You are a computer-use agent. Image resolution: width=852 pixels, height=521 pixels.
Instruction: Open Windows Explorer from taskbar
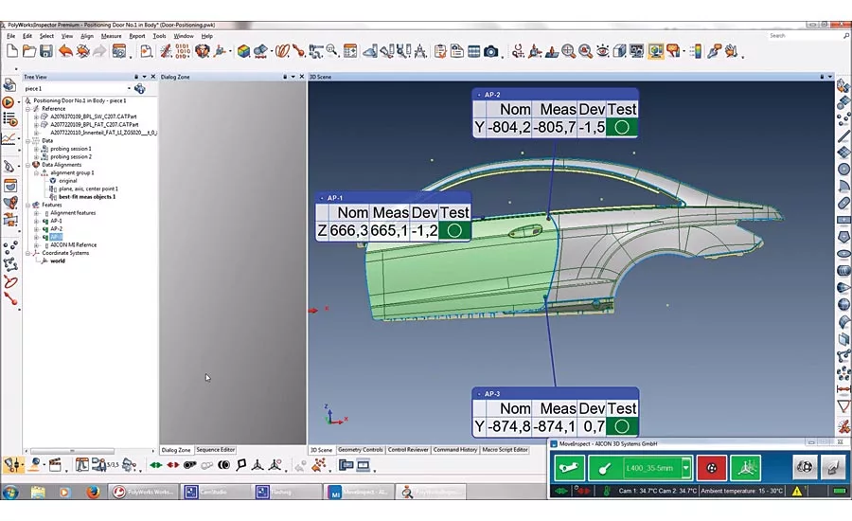[x=38, y=492]
